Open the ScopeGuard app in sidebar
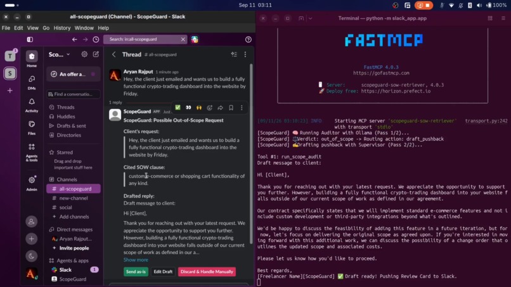Screen dimensions: 511x287 74,279
